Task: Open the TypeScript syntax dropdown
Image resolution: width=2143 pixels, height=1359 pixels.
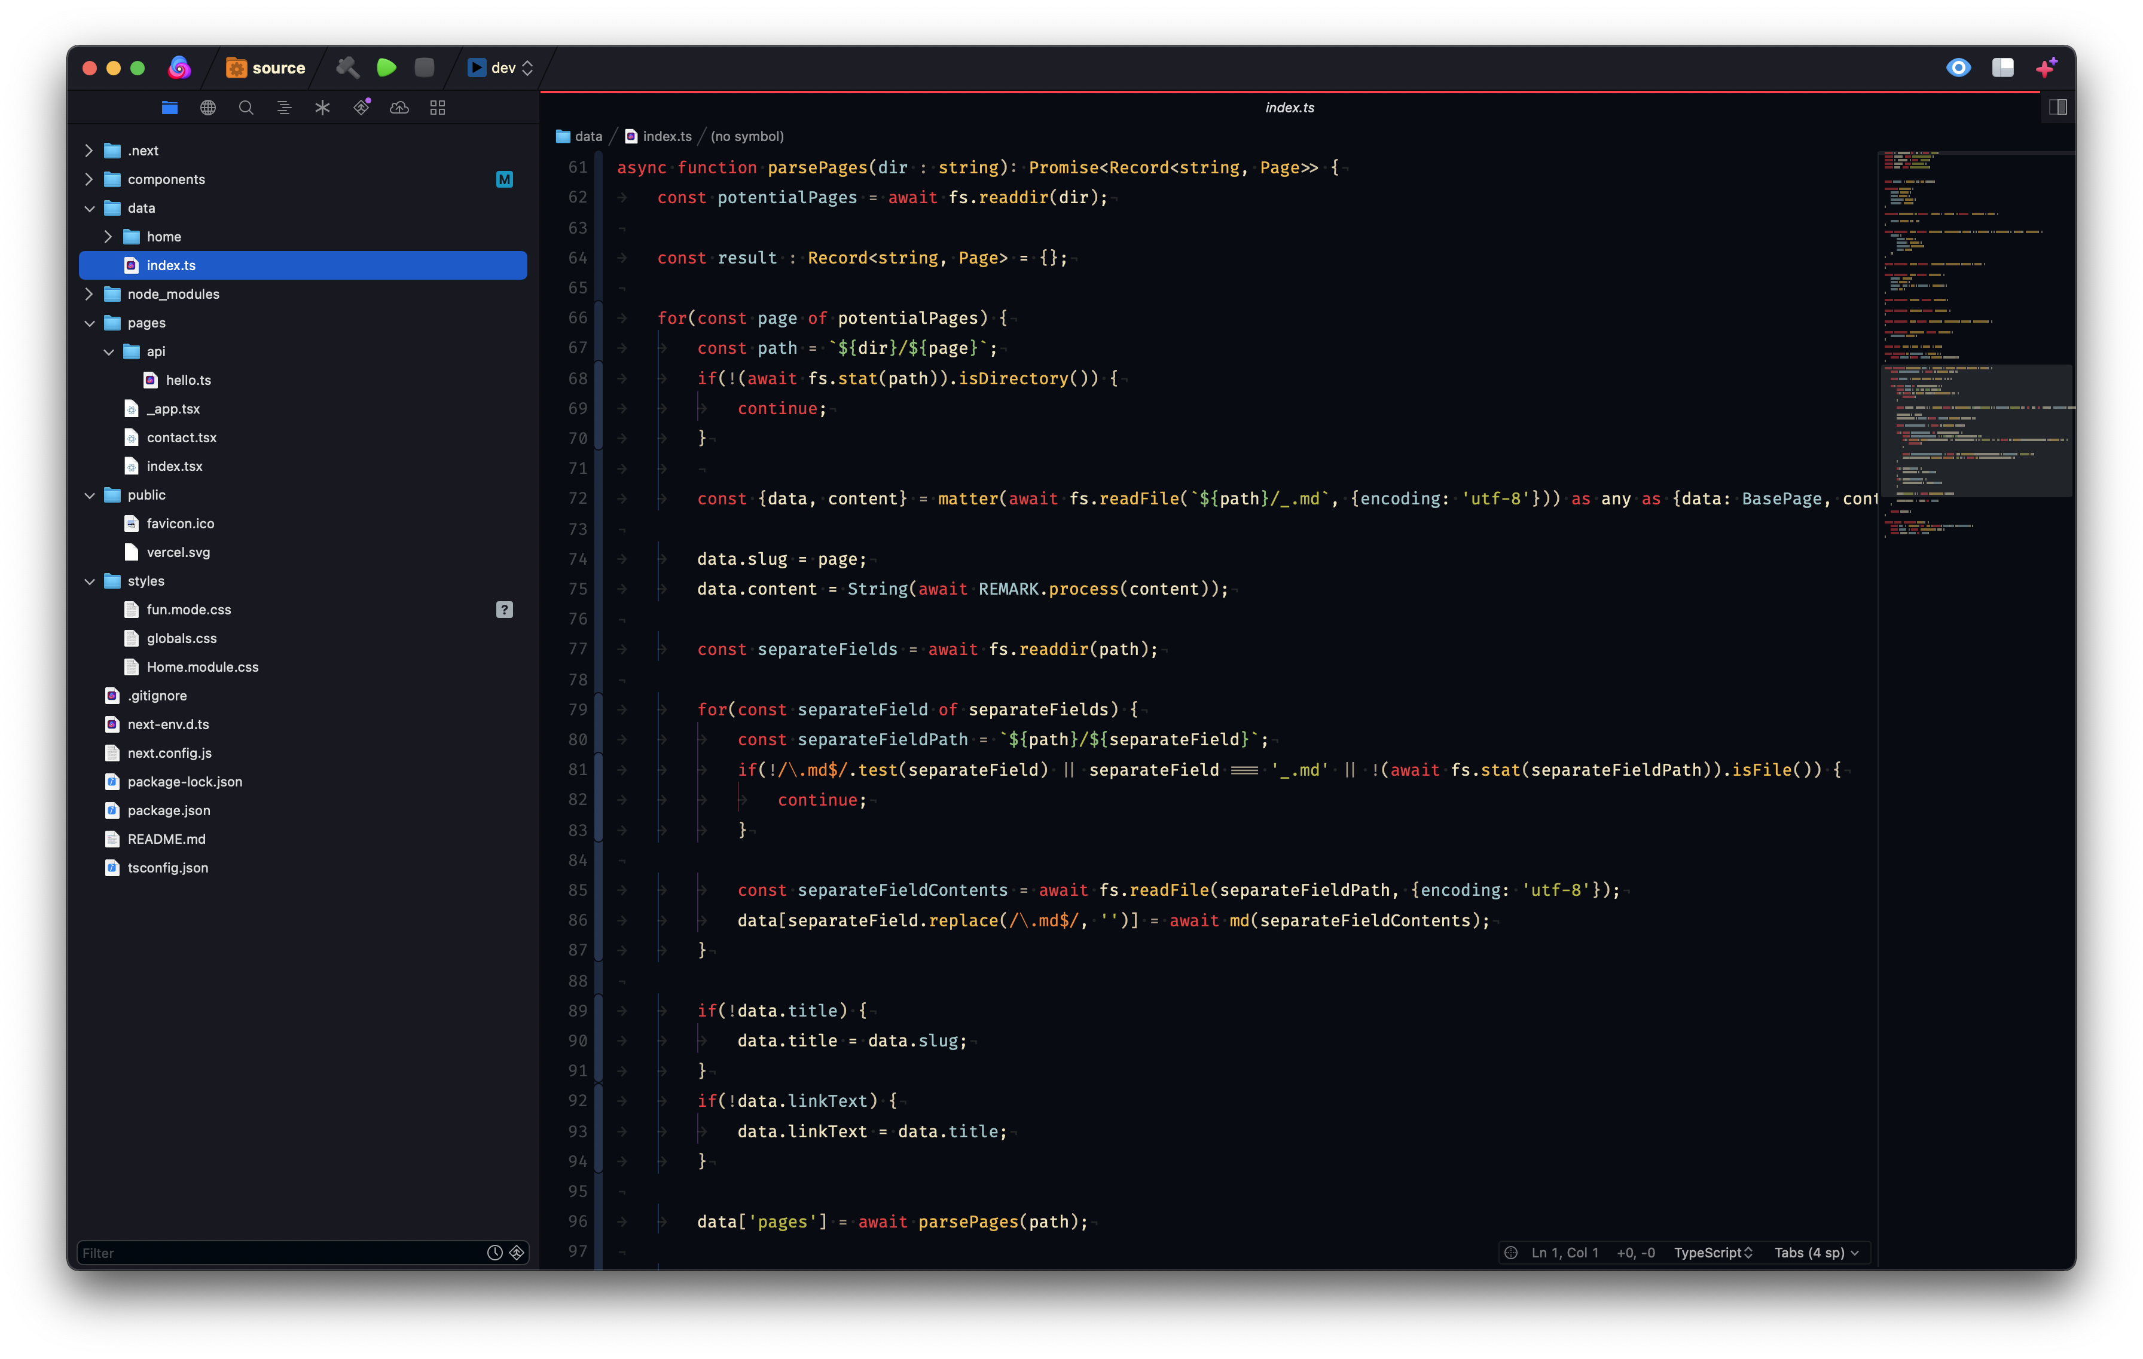Action: [x=1712, y=1252]
